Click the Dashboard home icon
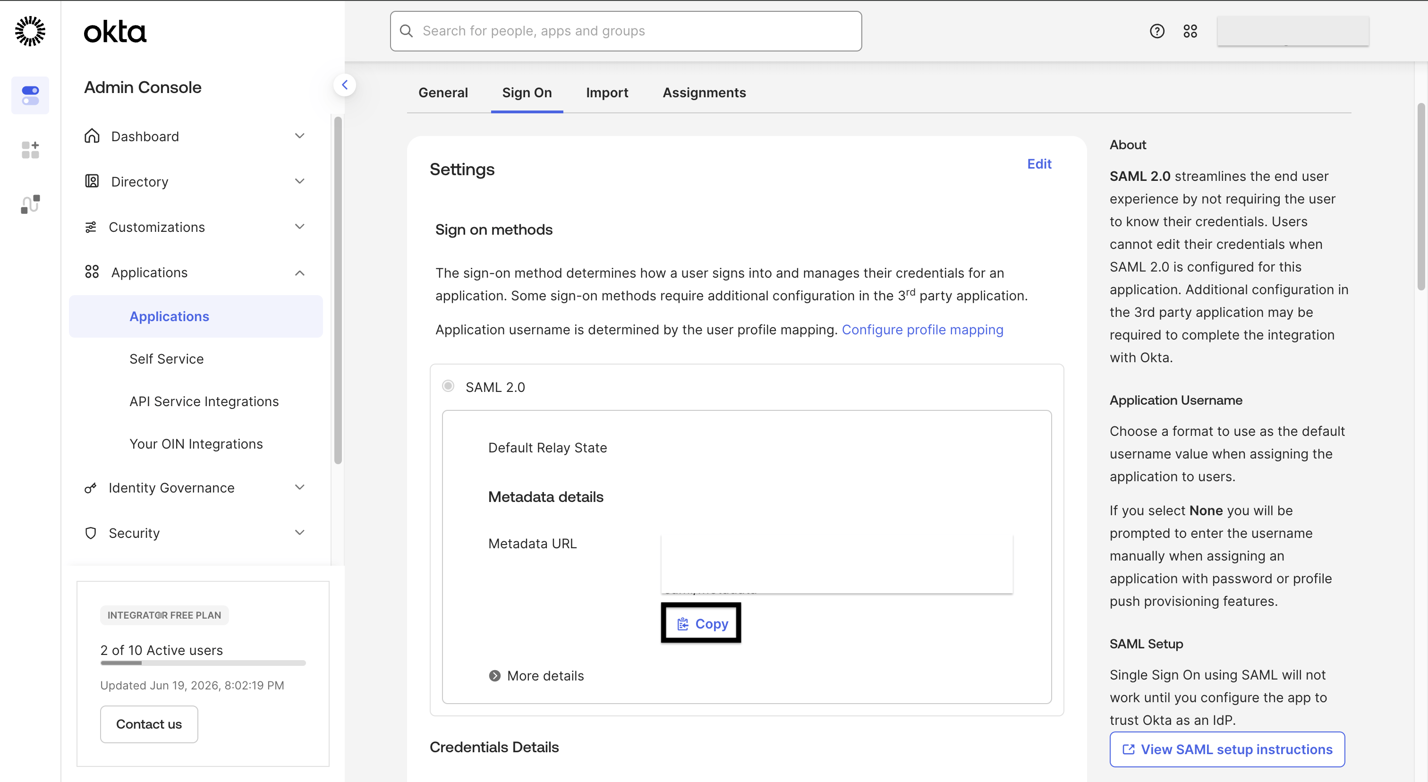Screen dimensions: 1428x782 tap(92, 136)
